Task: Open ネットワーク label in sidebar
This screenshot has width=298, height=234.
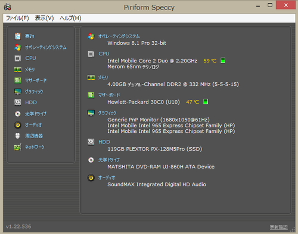Action: (x=35, y=147)
